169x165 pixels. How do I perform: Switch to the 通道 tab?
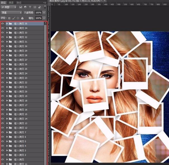[11, 2]
